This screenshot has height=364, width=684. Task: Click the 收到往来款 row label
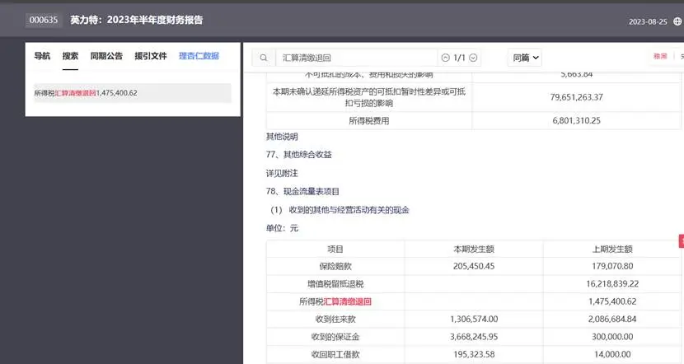pyautogui.click(x=335, y=319)
